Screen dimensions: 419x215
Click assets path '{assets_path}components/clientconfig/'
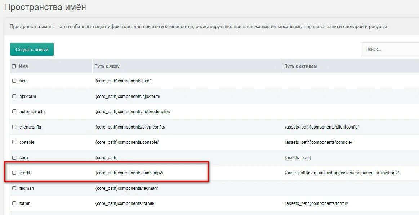tap(322, 127)
